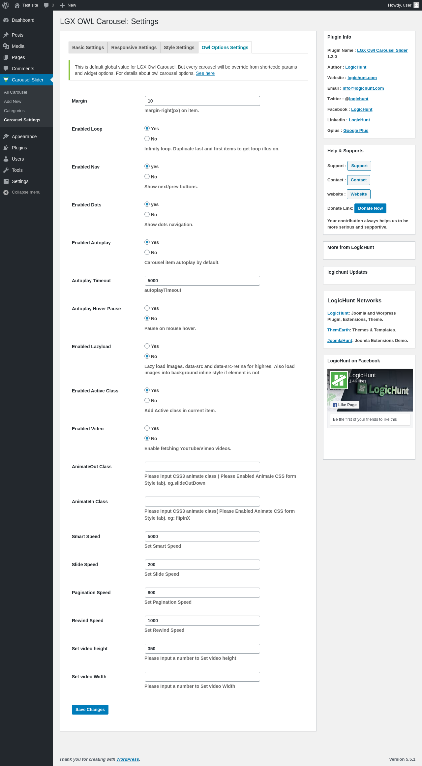This screenshot has width=422, height=766.
Task: Open the comments bubble icon in admin bar
Action: pos(46,5)
